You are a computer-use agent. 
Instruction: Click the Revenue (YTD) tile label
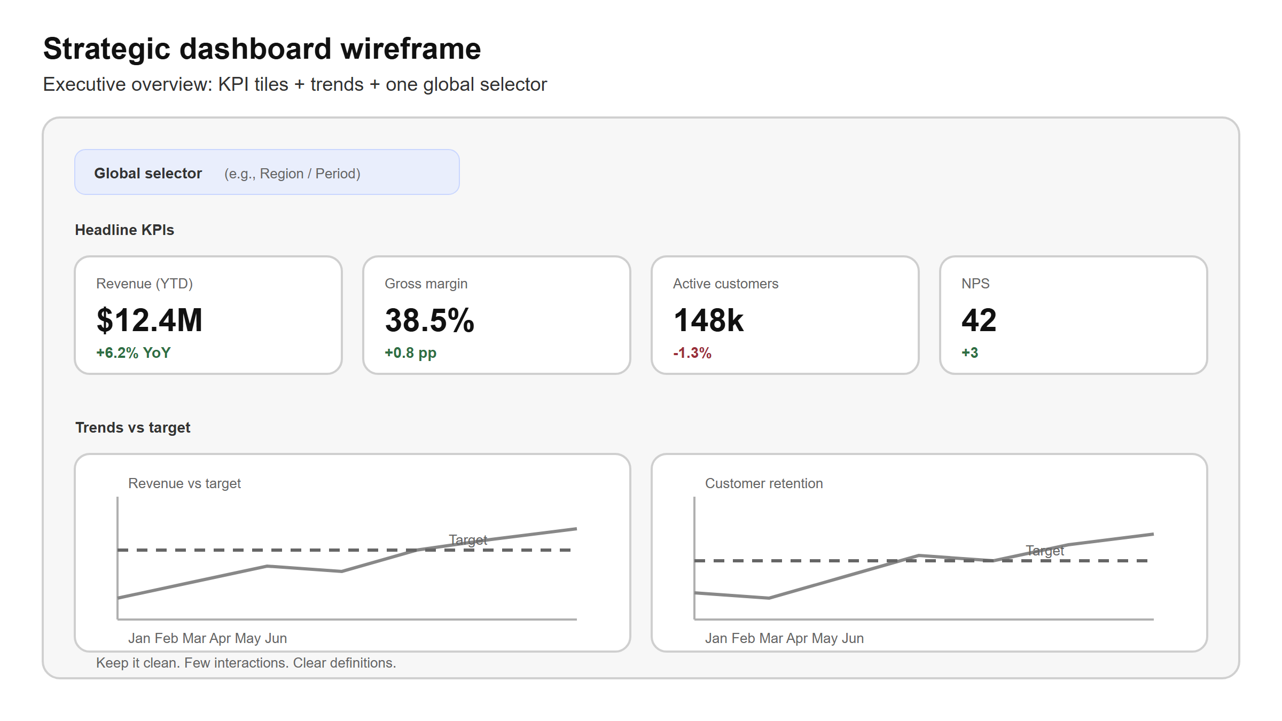coord(144,284)
